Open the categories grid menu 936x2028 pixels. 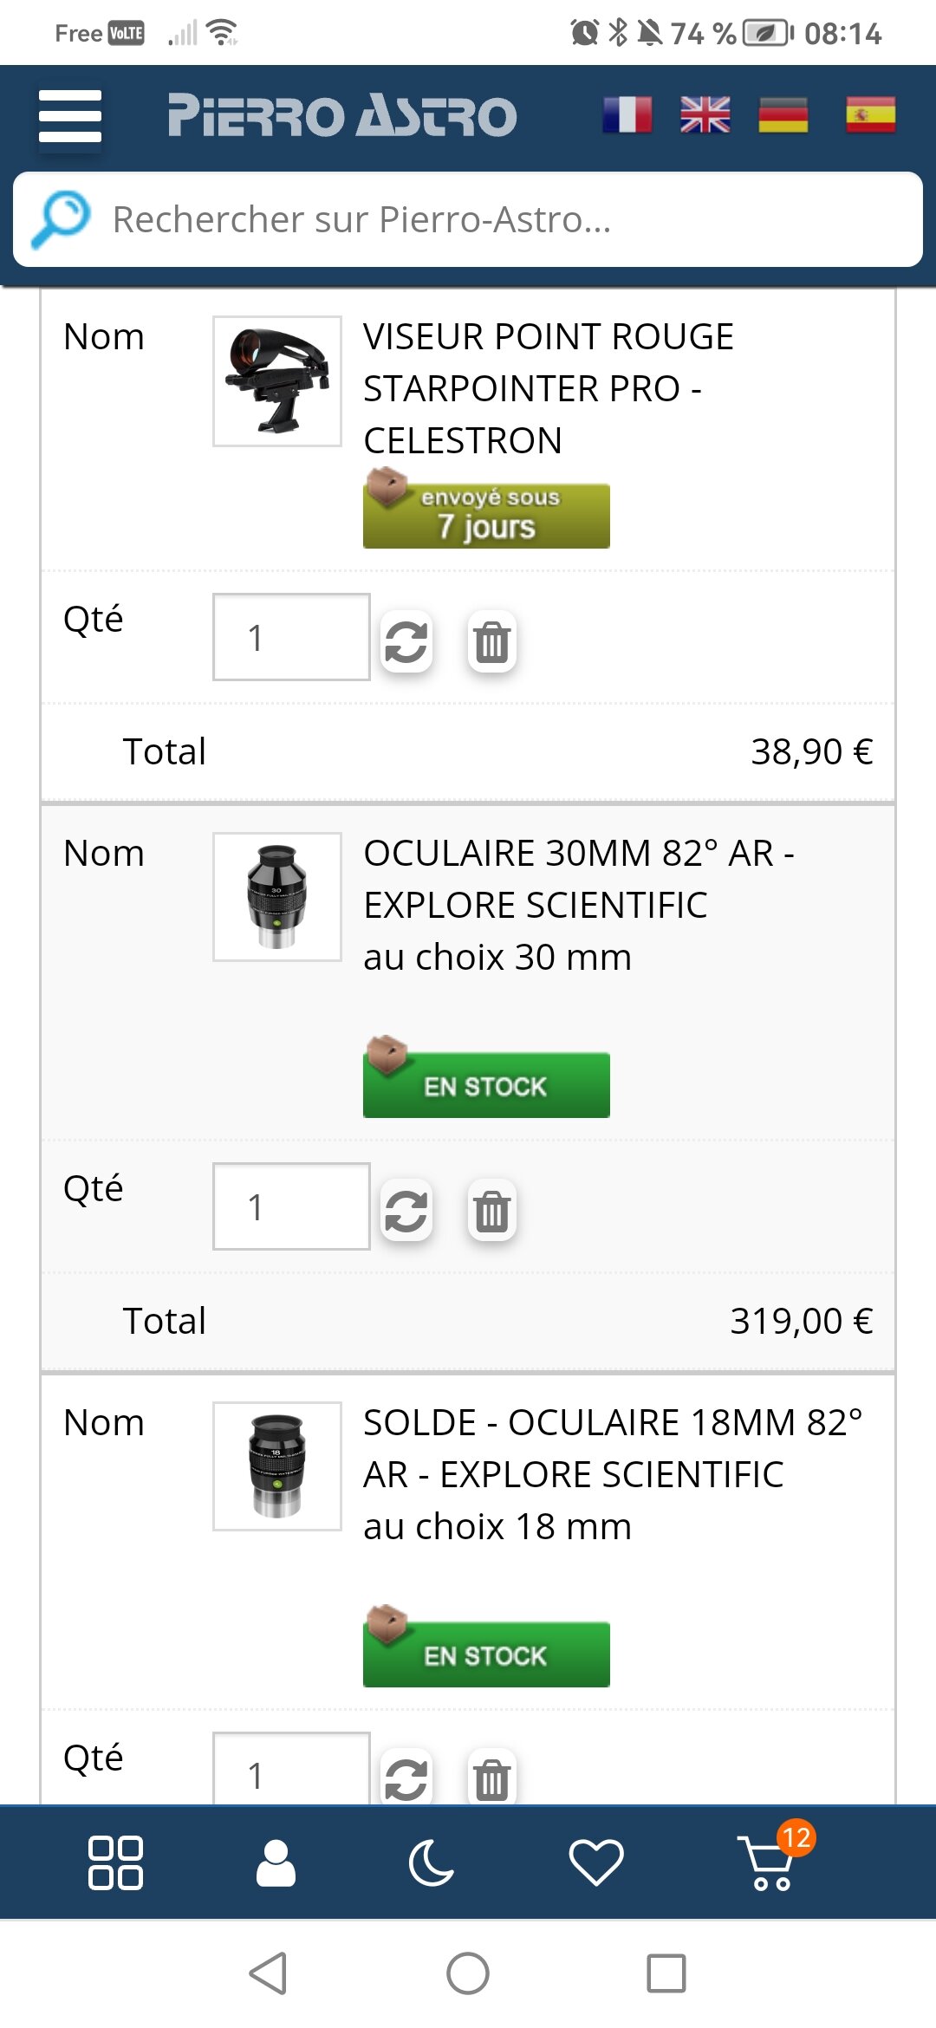pos(115,1862)
